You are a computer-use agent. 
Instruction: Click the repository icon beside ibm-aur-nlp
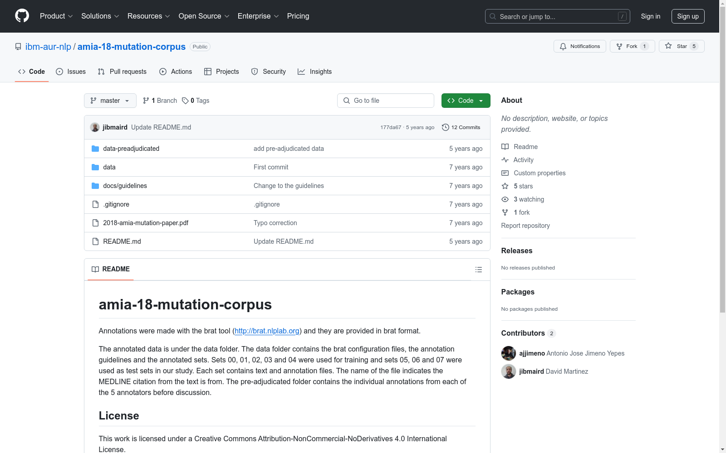(x=18, y=47)
